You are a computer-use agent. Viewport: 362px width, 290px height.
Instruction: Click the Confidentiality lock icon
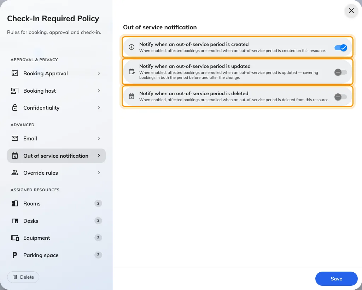click(15, 108)
